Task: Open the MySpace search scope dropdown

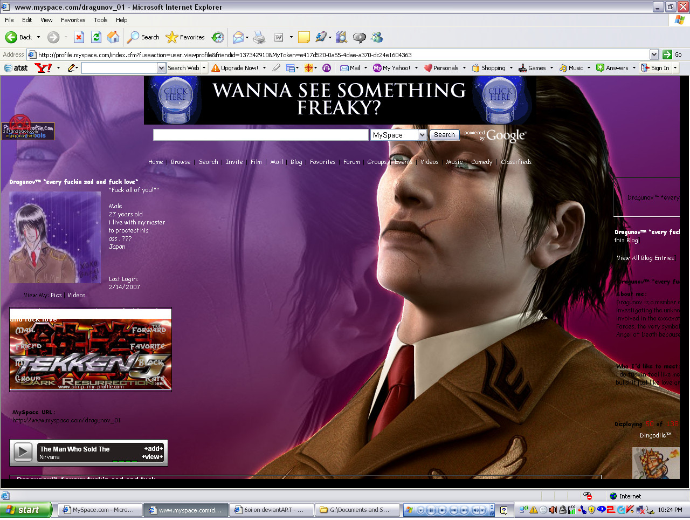Action: pos(422,135)
